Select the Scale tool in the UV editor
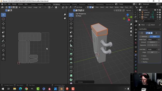Image resolution: width=162 pixels, height=91 pixels. 3,32
